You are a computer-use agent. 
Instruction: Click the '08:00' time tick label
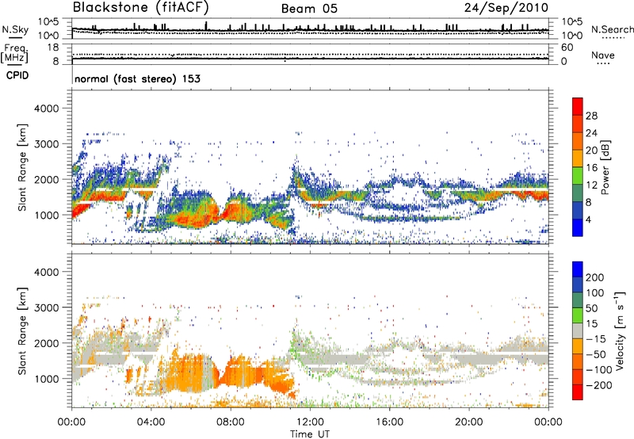pos(231,422)
